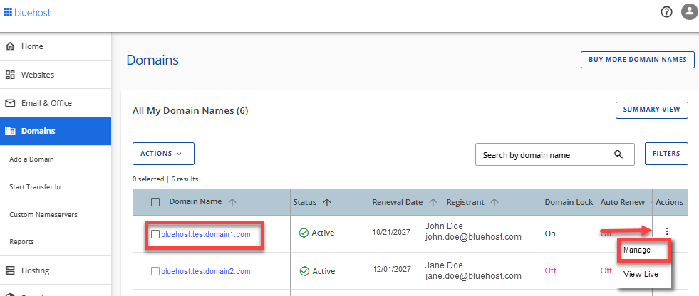Open the Filters panel
This screenshot has height=296, width=699.
tap(666, 153)
